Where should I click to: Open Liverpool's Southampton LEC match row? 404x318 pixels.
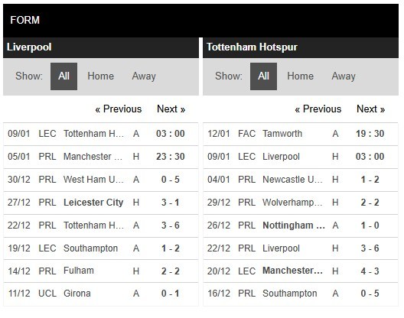(x=101, y=248)
